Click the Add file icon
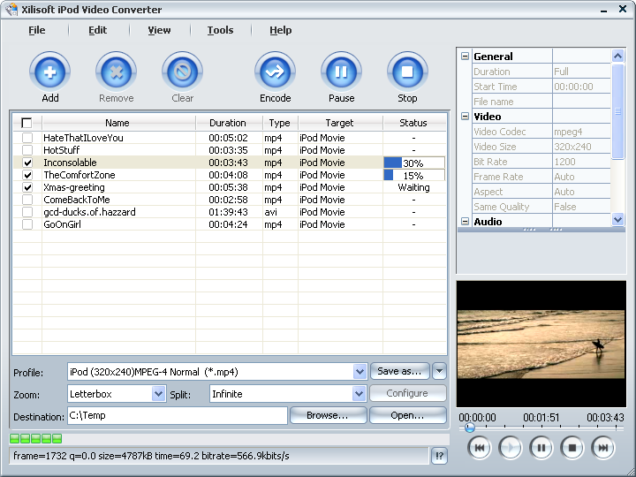 [x=49, y=72]
